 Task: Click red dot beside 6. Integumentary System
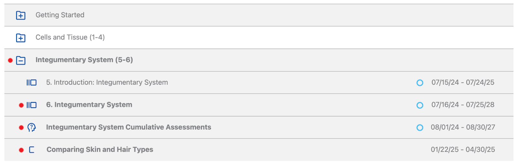[x=21, y=105]
